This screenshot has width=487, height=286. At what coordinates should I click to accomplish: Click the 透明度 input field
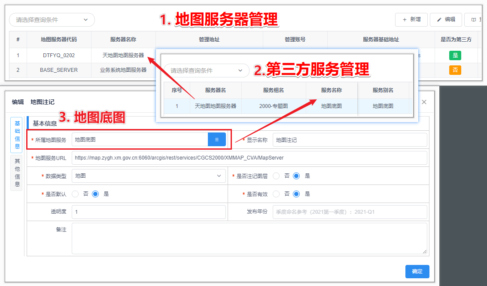coord(149,212)
